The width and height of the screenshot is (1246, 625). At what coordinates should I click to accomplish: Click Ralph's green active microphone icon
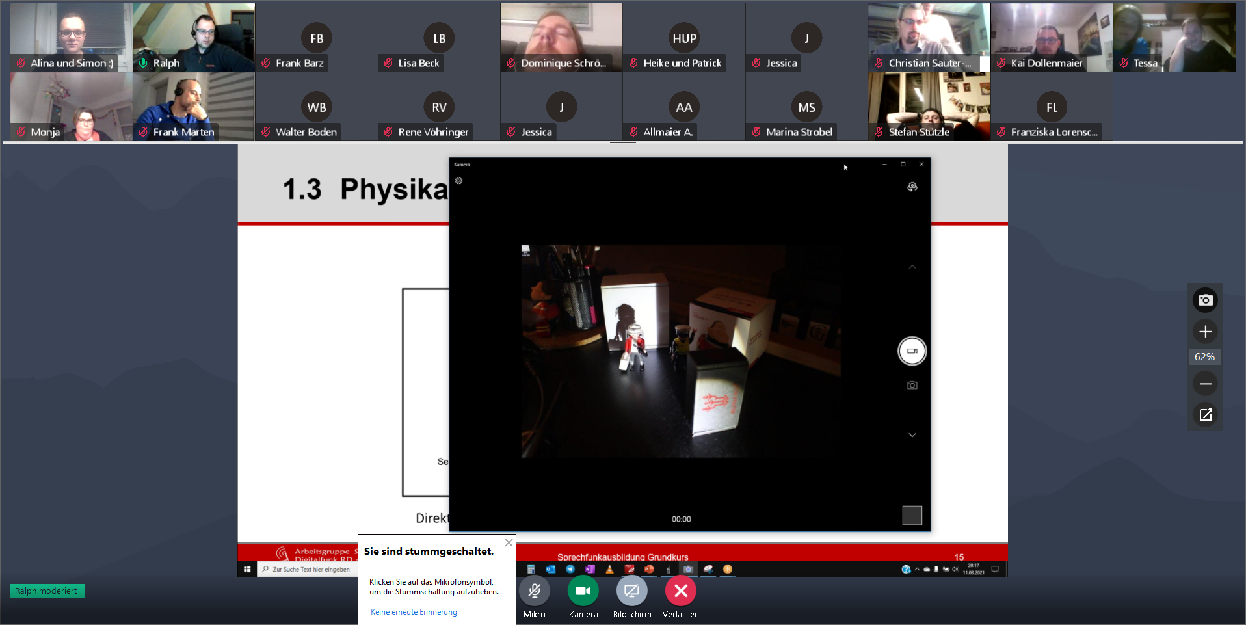point(143,63)
